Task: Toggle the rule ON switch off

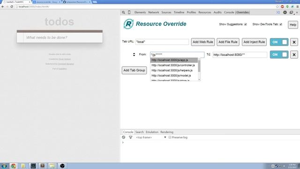Action: click(279, 54)
